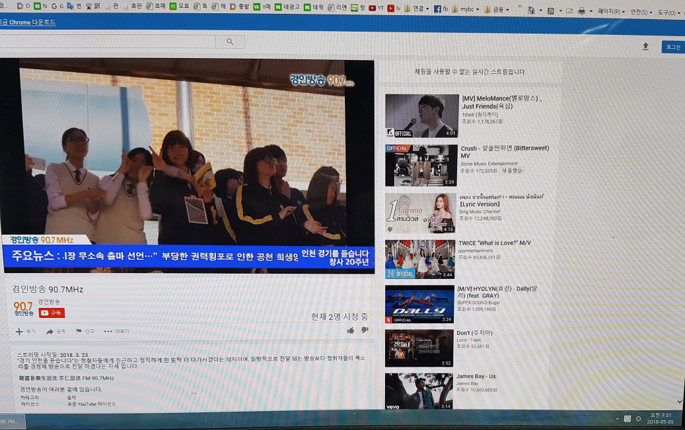The height and width of the screenshot is (430, 685).
Task: Click the share arrow icon
Action: click(50, 332)
